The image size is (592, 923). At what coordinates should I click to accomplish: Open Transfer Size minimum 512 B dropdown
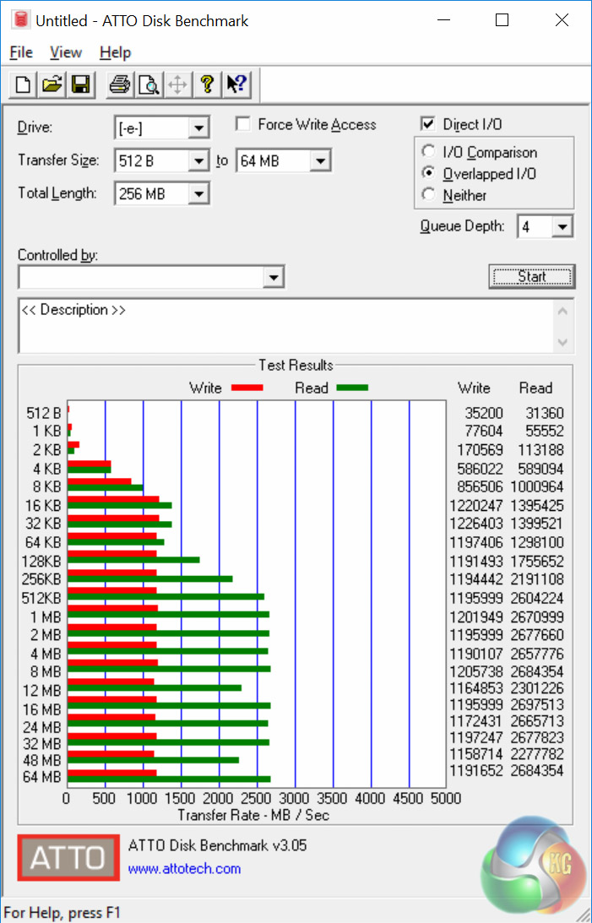pyautogui.click(x=199, y=160)
